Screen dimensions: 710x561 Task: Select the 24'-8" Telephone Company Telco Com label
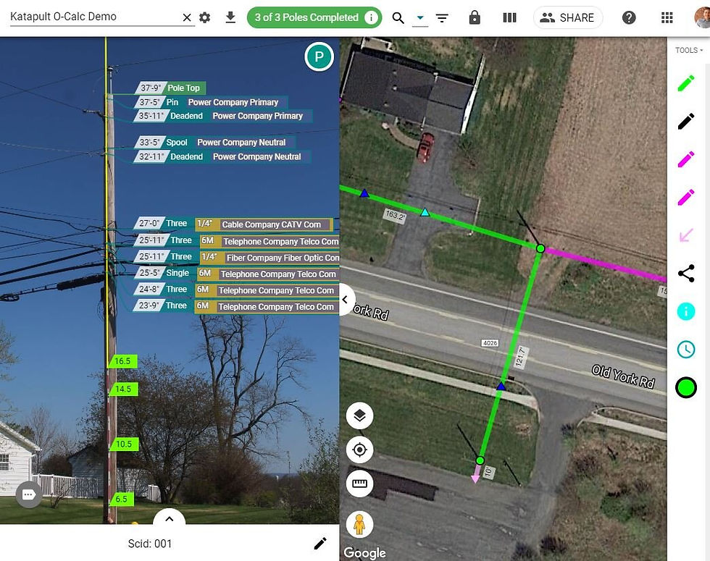point(236,290)
